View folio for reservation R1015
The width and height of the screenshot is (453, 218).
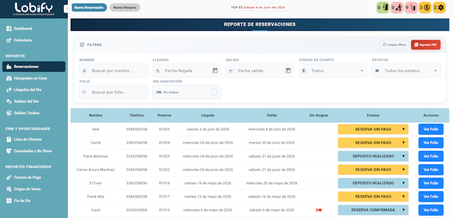(431, 210)
